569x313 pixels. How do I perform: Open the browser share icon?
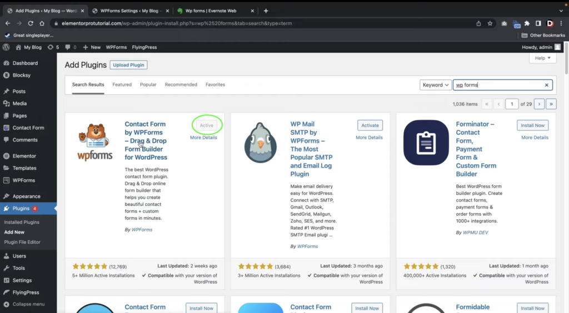pos(478,23)
